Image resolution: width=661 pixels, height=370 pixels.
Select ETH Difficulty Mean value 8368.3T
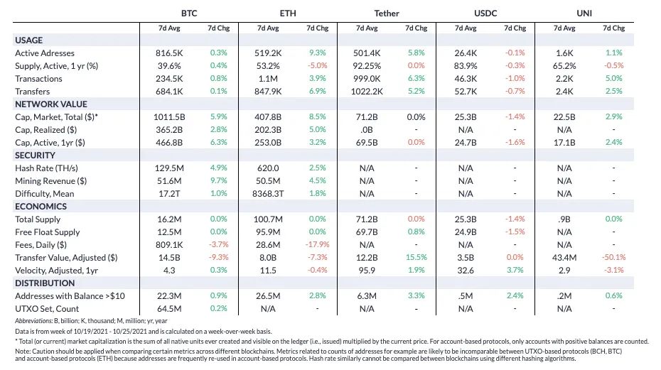coord(268,193)
